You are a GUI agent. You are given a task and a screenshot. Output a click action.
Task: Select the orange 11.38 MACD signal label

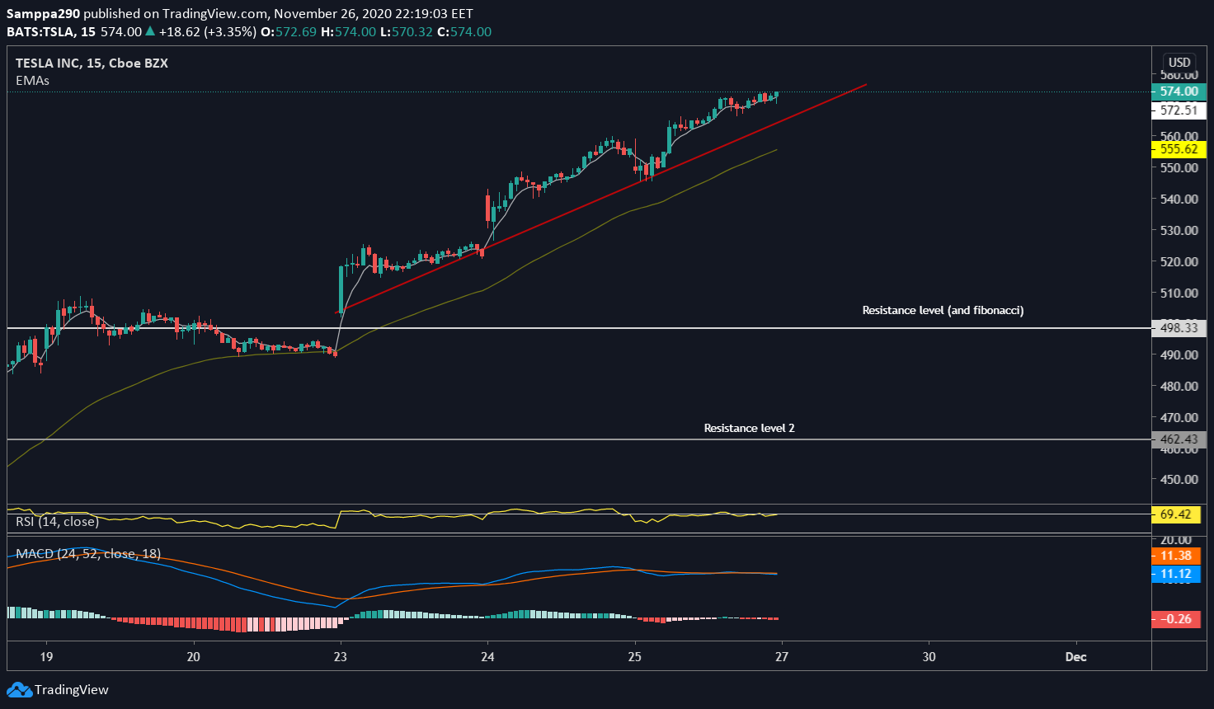coord(1175,556)
